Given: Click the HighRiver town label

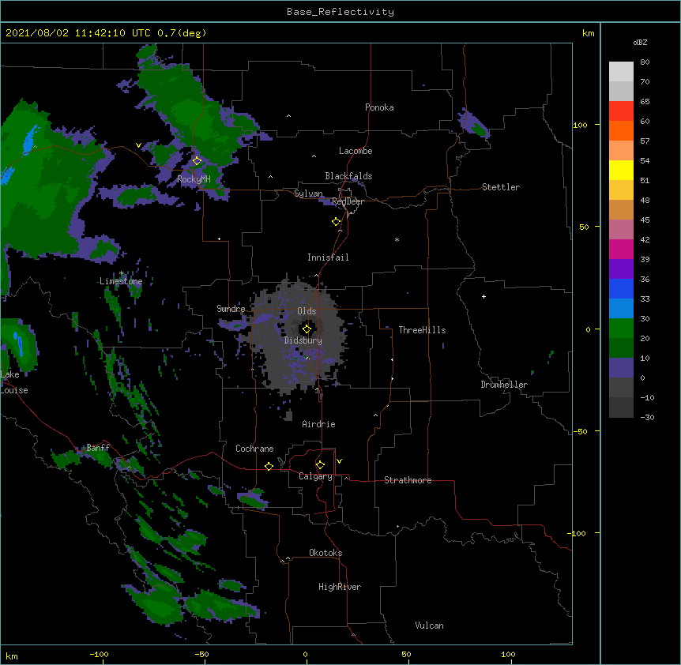Looking at the screenshot, I should [x=340, y=587].
